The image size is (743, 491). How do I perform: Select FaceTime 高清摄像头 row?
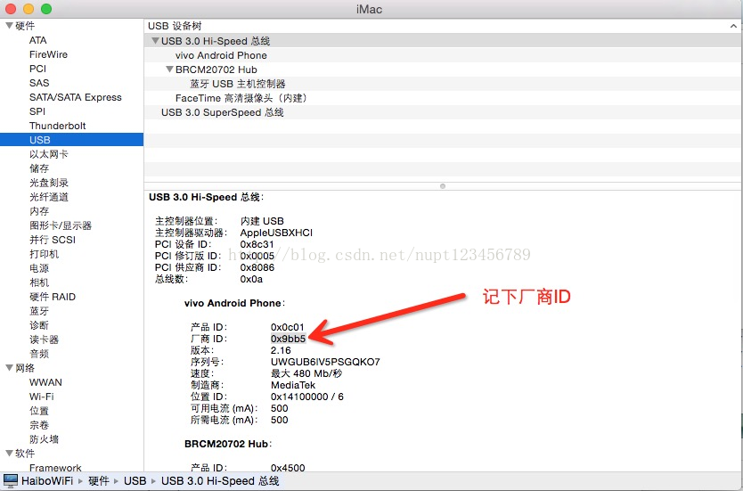[242, 98]
